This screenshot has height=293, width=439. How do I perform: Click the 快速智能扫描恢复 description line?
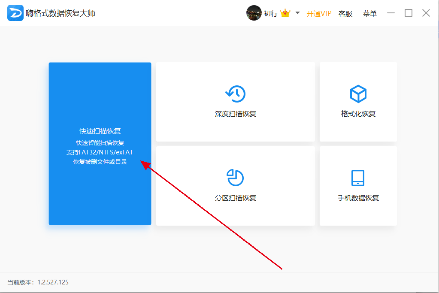100,143
